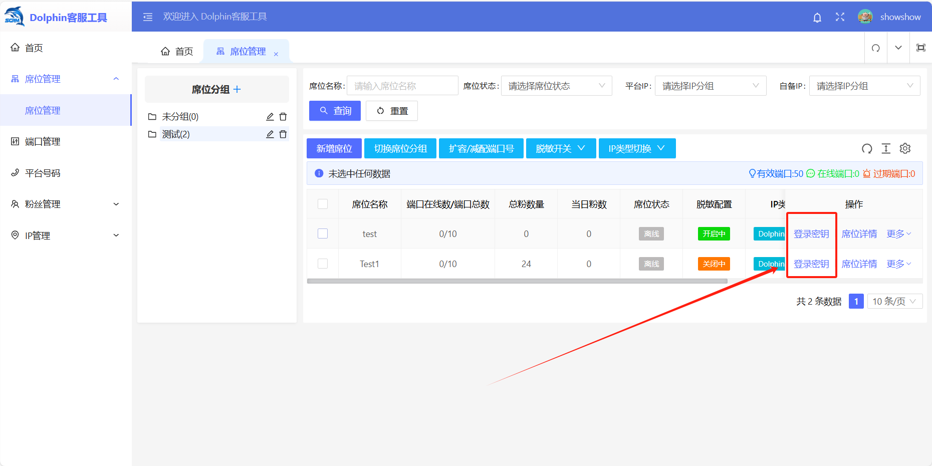This screenshot has width=932, height=466.
Task: Open the 10 条/页 page size selector
Action: [x=894, y=301]
